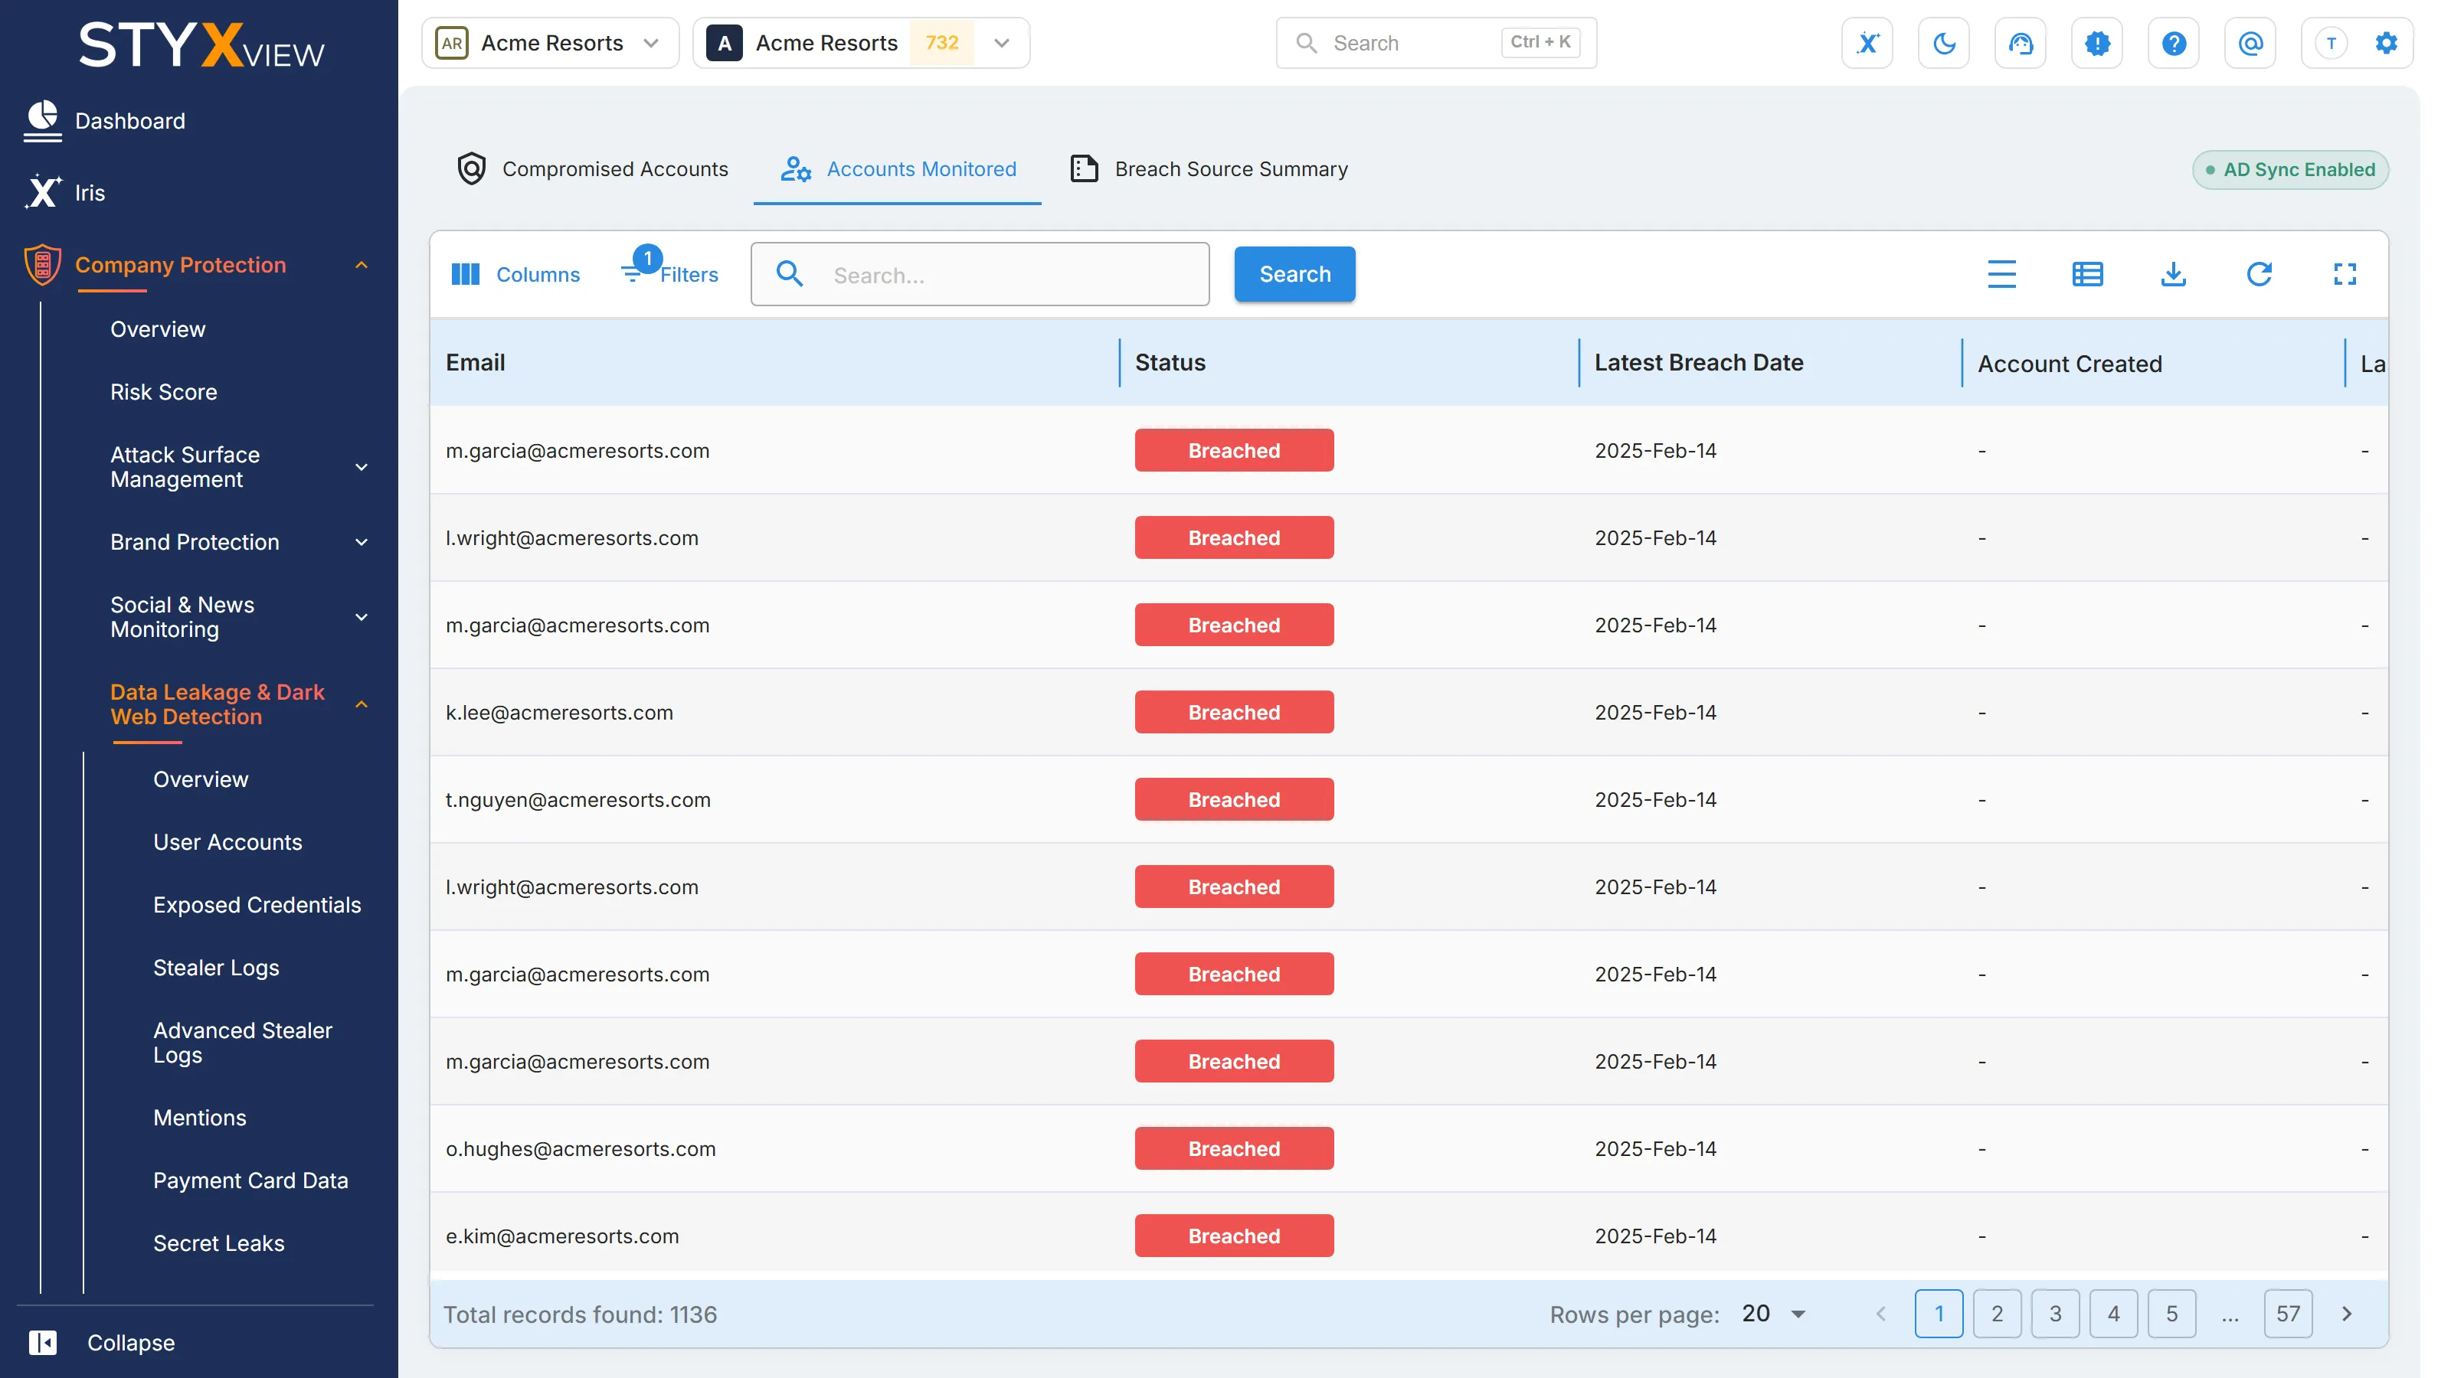This screenshot has width=2451, height=1378.
Task: Toggle dark mode moon icon
Action: click(1944, 43)
